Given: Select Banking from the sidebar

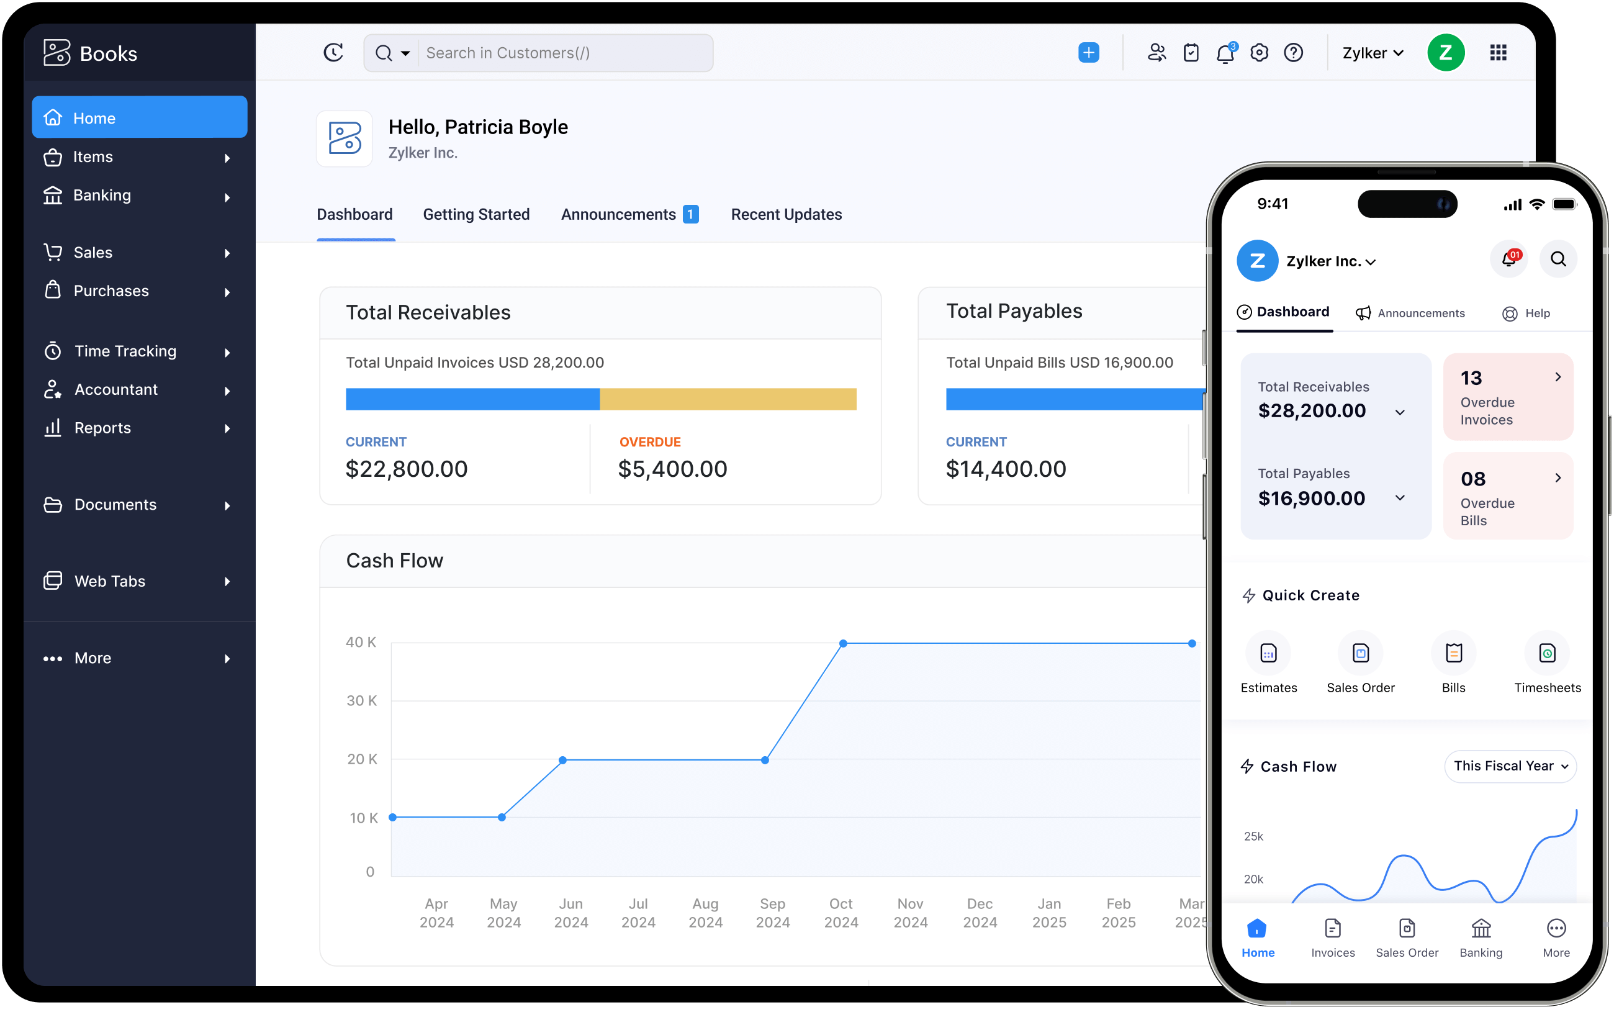Looking at the screenshot, I should point(102,195).
